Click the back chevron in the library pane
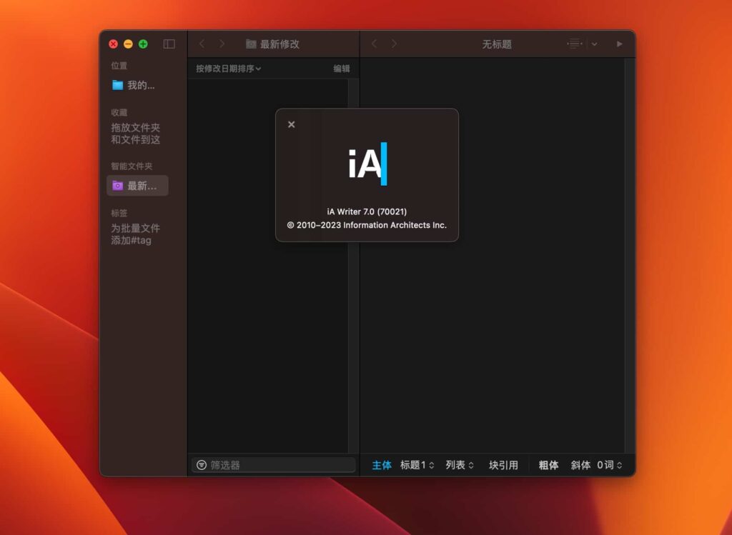Image resolution: width=732 pixels, height=535 pixels. click(202, 44)
